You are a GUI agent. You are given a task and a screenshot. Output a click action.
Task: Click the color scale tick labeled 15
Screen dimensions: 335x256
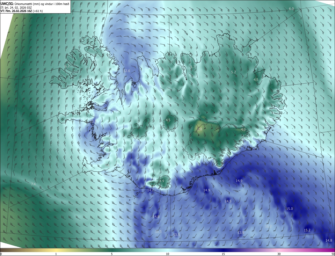[x=223, y=254]
